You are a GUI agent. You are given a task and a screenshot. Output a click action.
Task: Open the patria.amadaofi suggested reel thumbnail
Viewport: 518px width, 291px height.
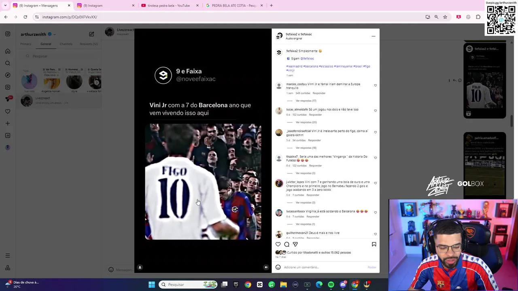click(485, 166)
